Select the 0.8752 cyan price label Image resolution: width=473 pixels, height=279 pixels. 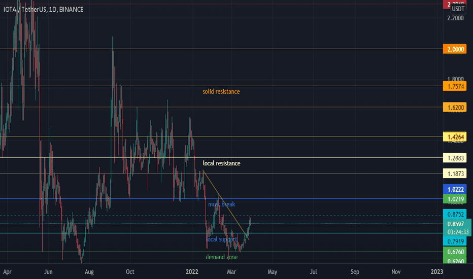pyautogui.click(x=455, y=214)
